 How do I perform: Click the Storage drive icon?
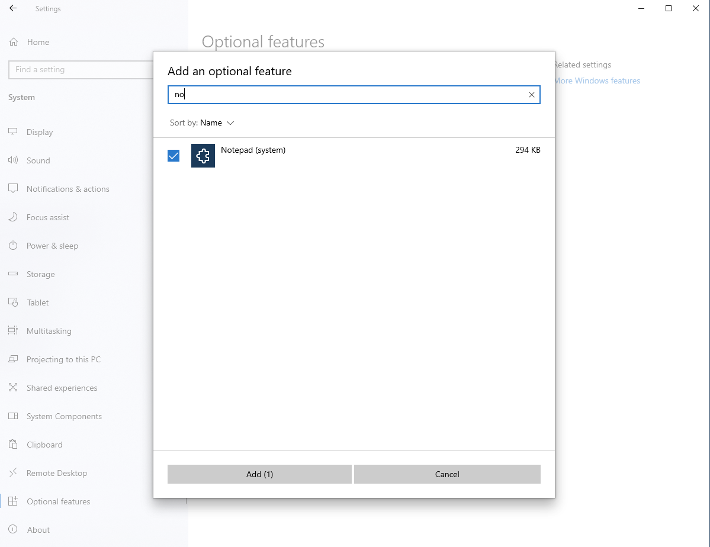(x=13, y=273)
